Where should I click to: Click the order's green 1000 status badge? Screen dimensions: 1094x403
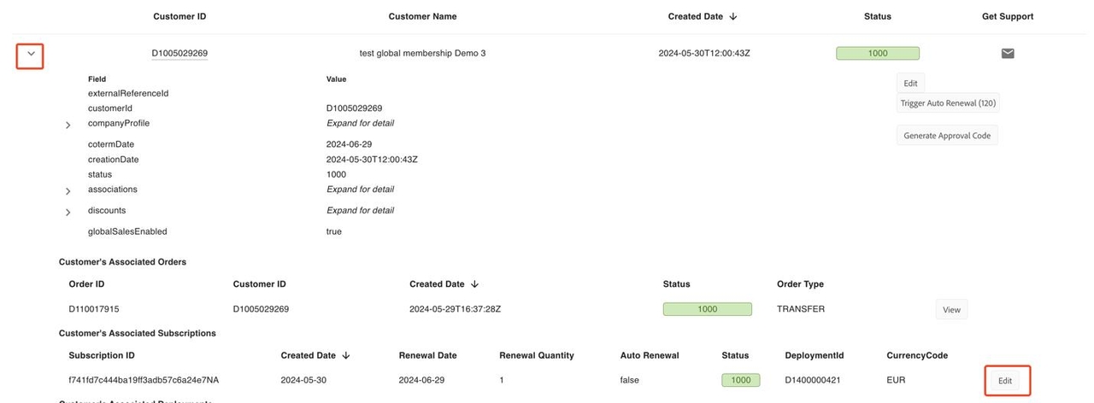[x=708, y=309]
